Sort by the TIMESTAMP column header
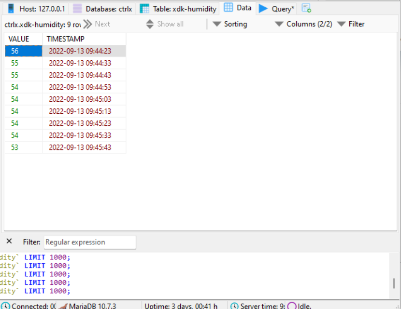This screenshot has height=309, width=401. (x=66, y=39)
